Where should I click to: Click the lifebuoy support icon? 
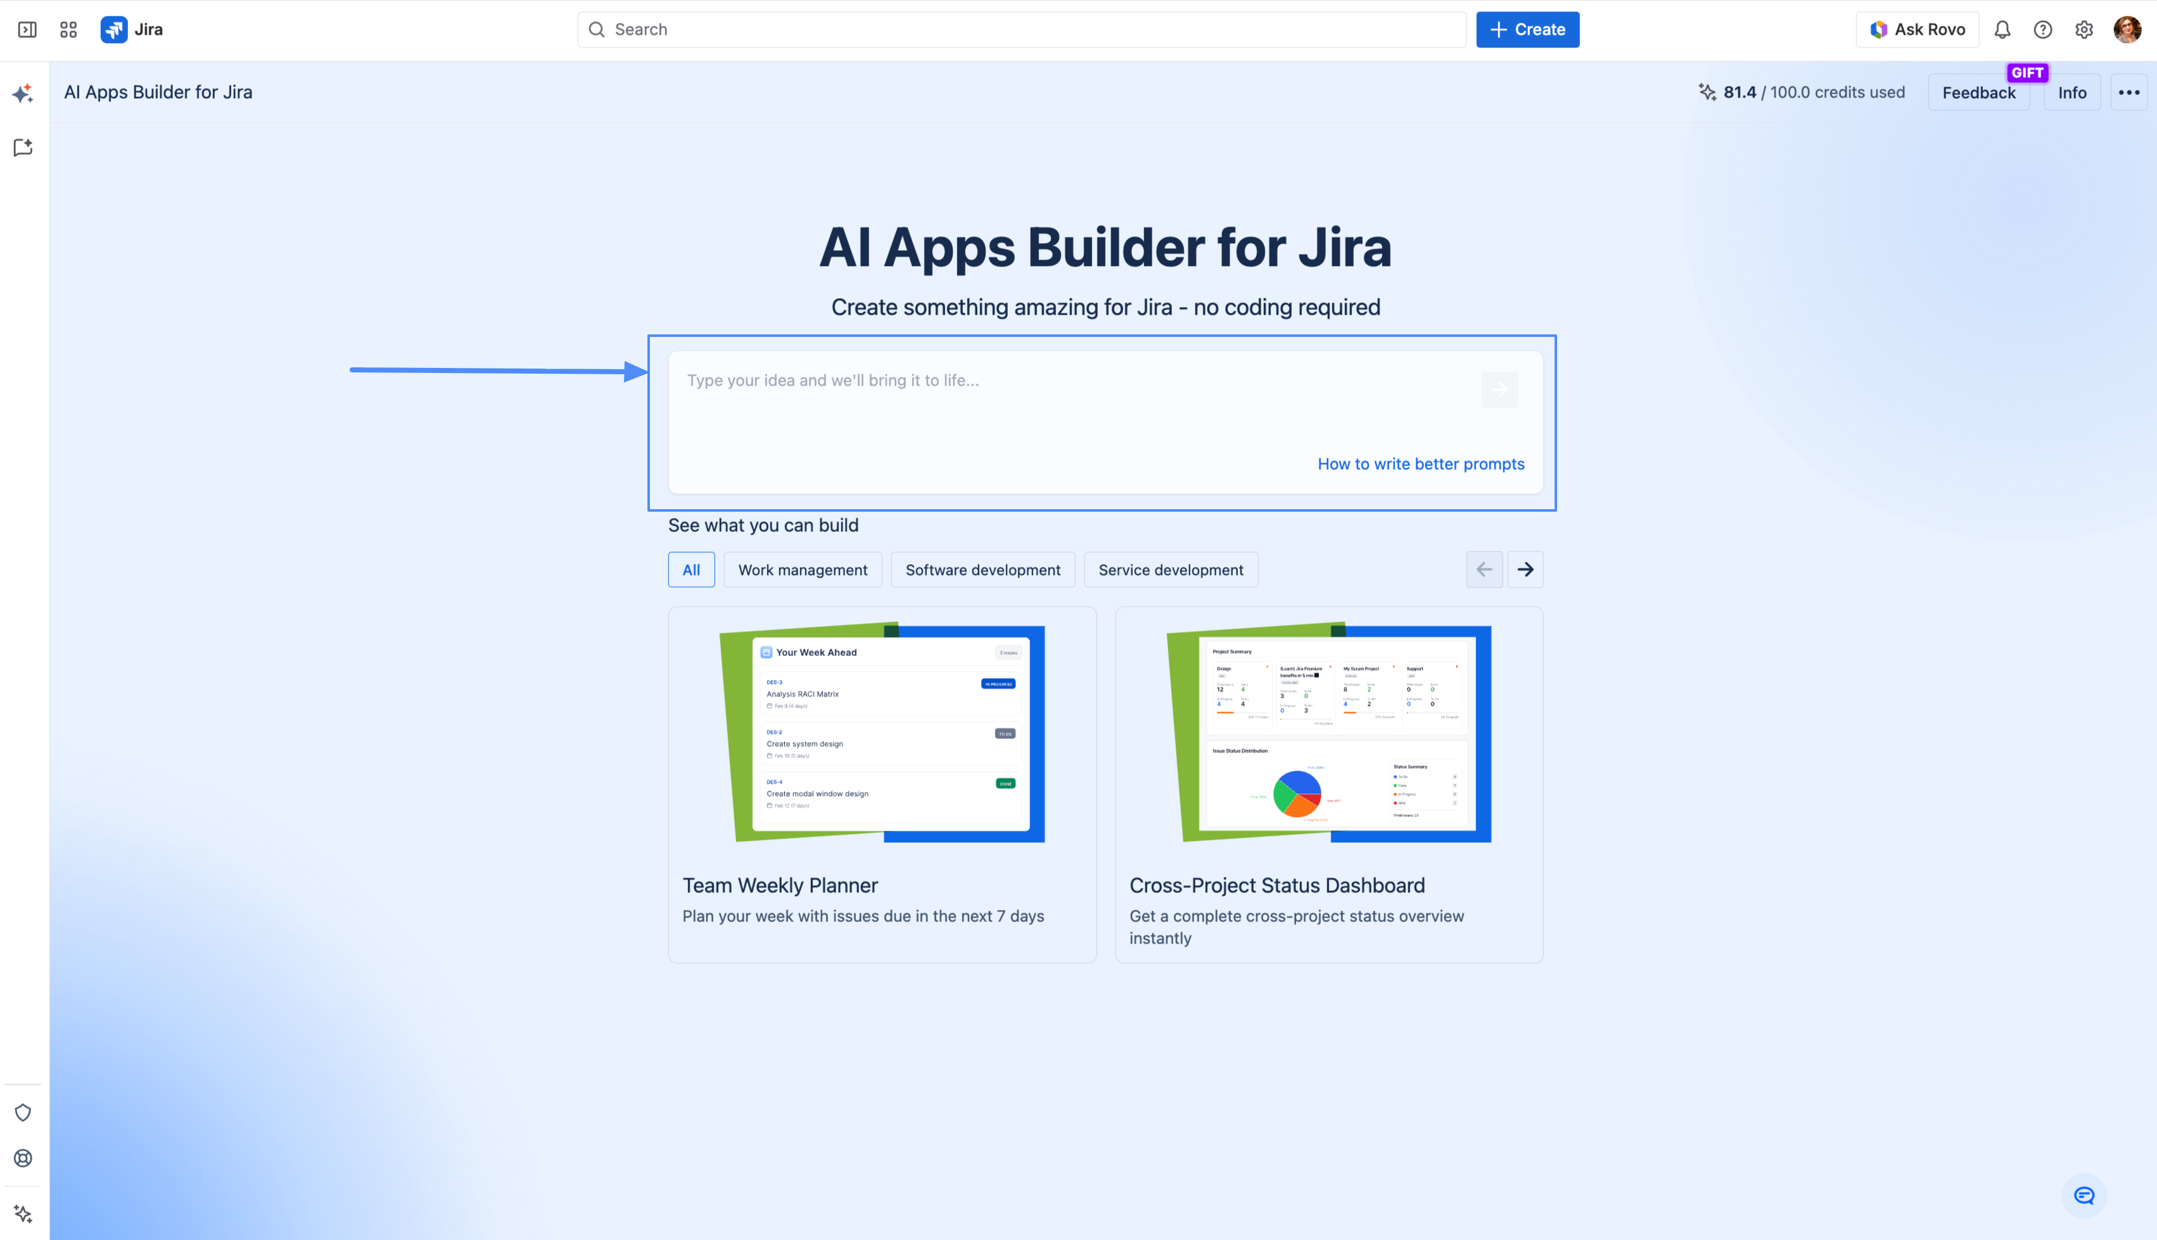(23, 1158)
